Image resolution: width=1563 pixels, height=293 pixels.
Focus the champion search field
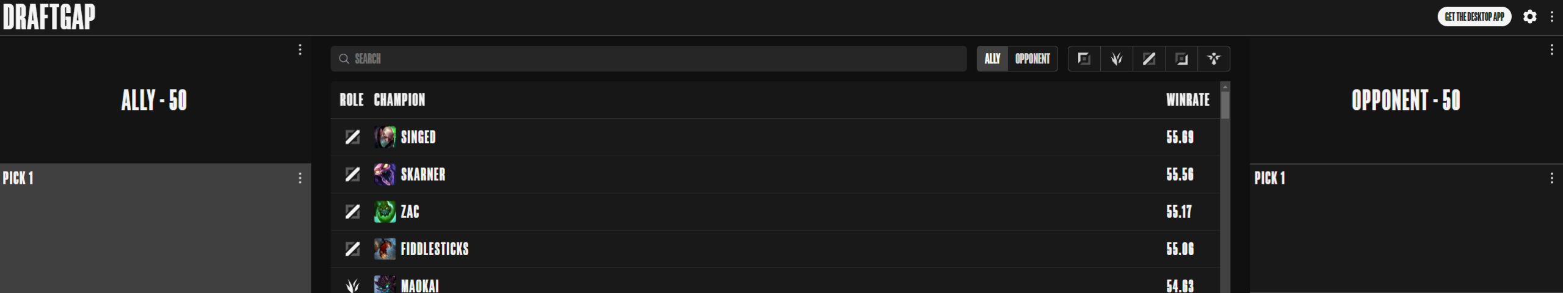[x=648, y=59]
